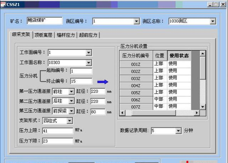This screenshot has height=163, width=228.
Task: Click the 使用 status cell for 003Z
Action: coord(179,78)
